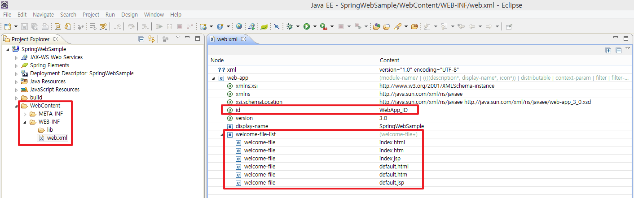The height and width of the screenshot is (198, 634).
Task: Close the Project Explorer view
Action: [56, 39]
